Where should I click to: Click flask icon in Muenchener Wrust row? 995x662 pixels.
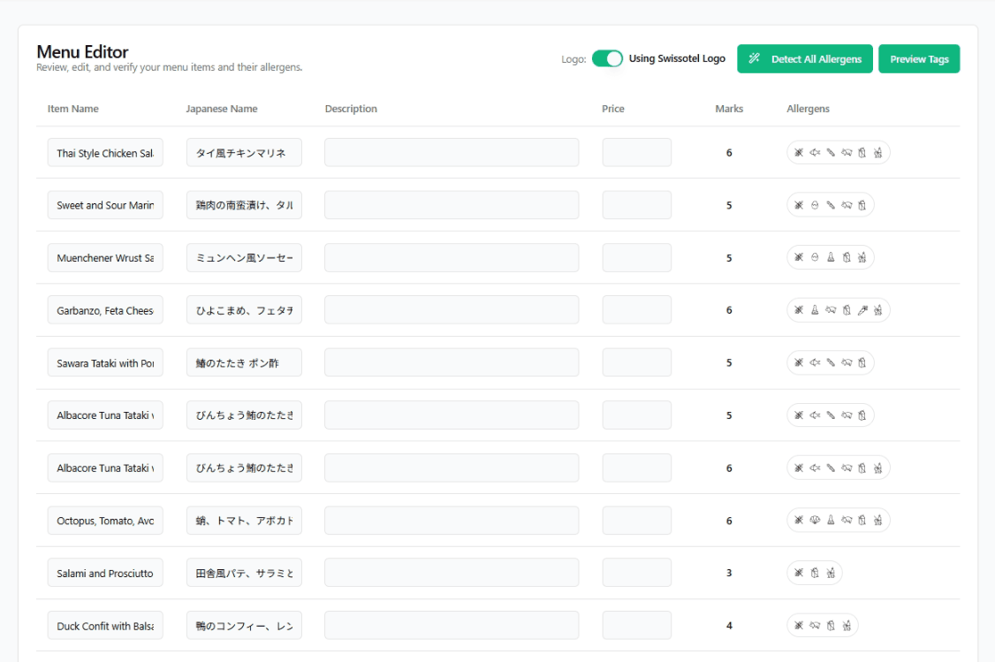point(831,258)
